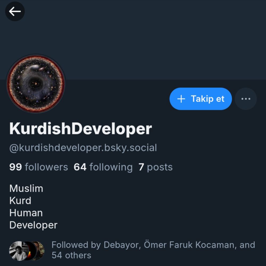This screenshot has width=266, height=266.
Task: Open Followed by Debayor mutuals text
Action: 153,250
